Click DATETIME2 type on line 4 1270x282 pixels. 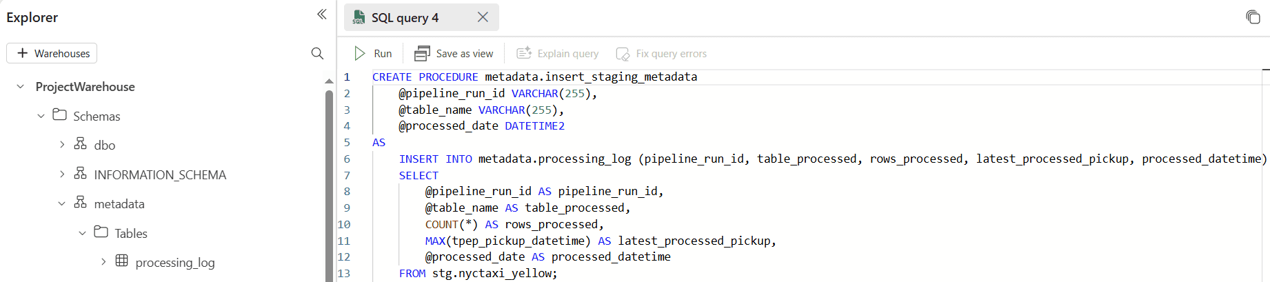[x=534, y=126]
